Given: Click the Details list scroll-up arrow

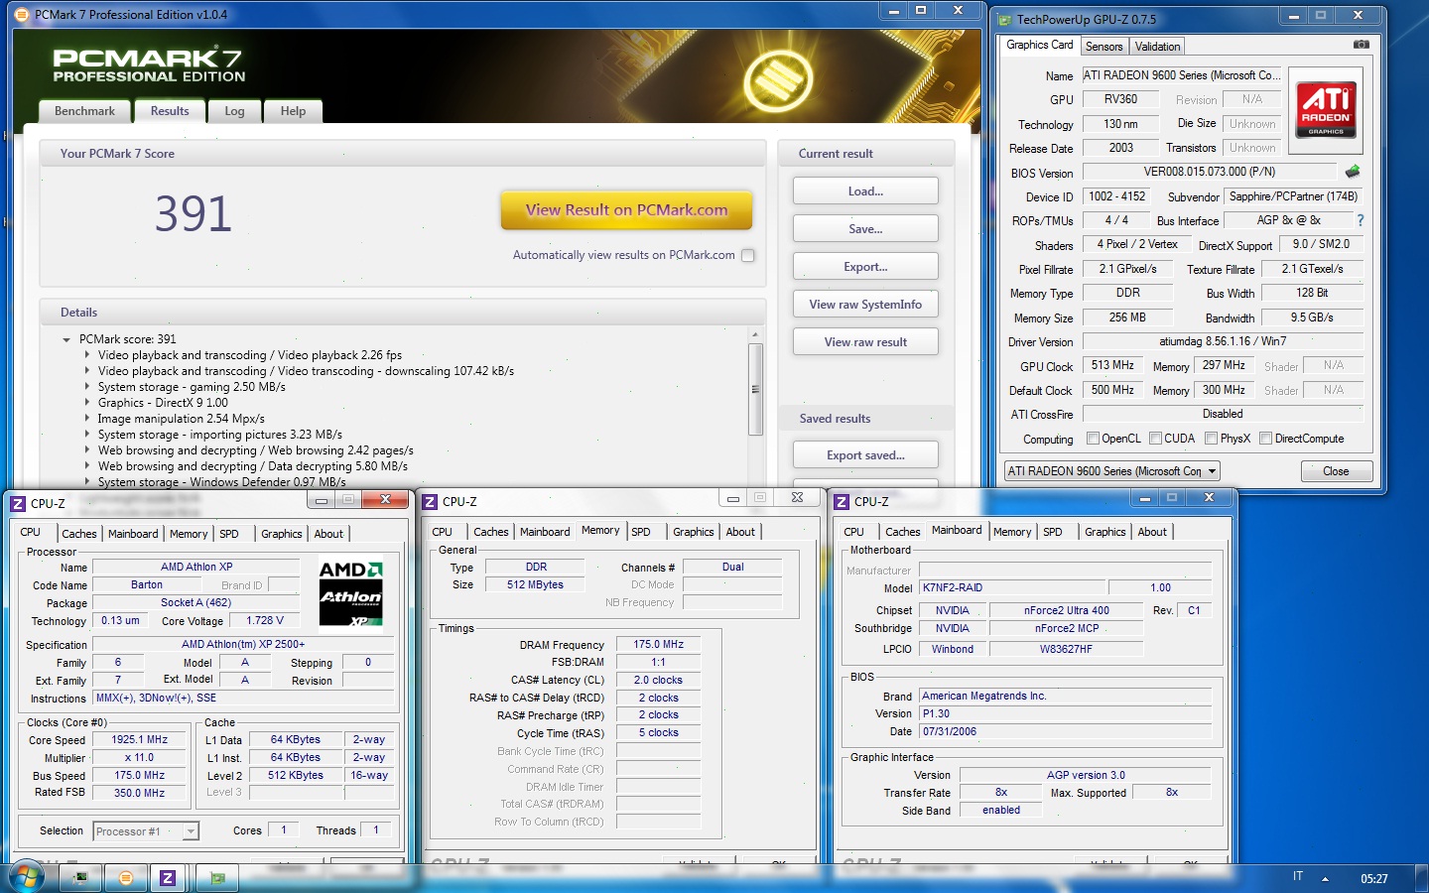Looking at the screenshot, I should (x=756, y=334).
